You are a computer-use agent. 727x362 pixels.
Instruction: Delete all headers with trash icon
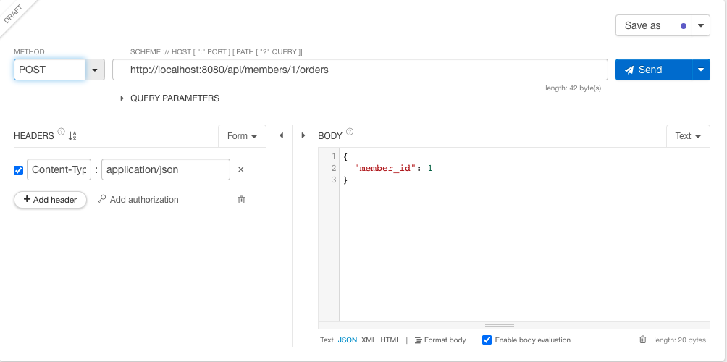242,200
